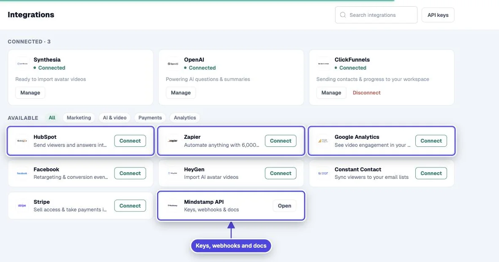The width and height of the screenshot is (499, 262).
Task: Click the Constant Contact title text
Action: pyautogui.click(x=358, y=170)
